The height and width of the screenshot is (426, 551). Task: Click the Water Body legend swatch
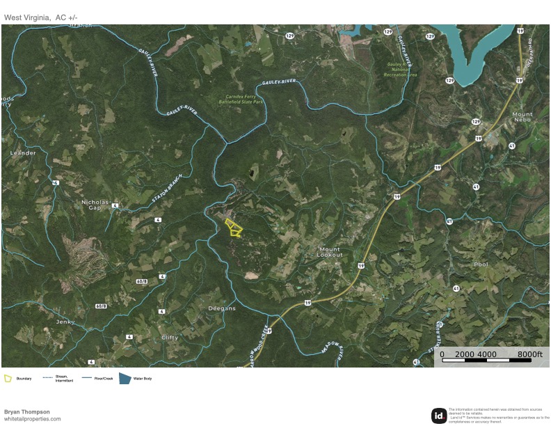(x=125, y=378)
